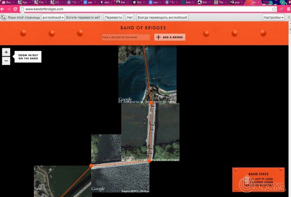
Task: Bookmark the page with the star icon
Action: point(274,9)
